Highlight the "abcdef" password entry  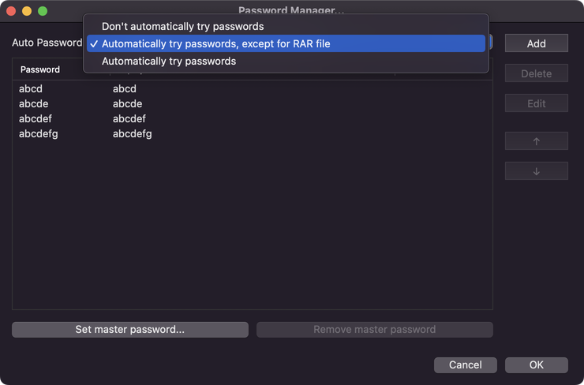point(36,118)
